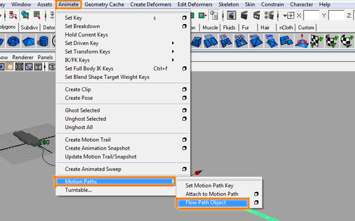Toggle the film gate panel icon

click(x=29, y=67)
